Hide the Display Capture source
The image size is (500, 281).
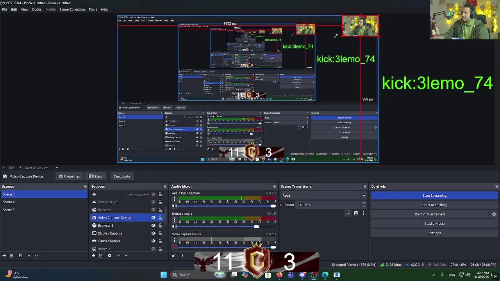pos(154,233)
